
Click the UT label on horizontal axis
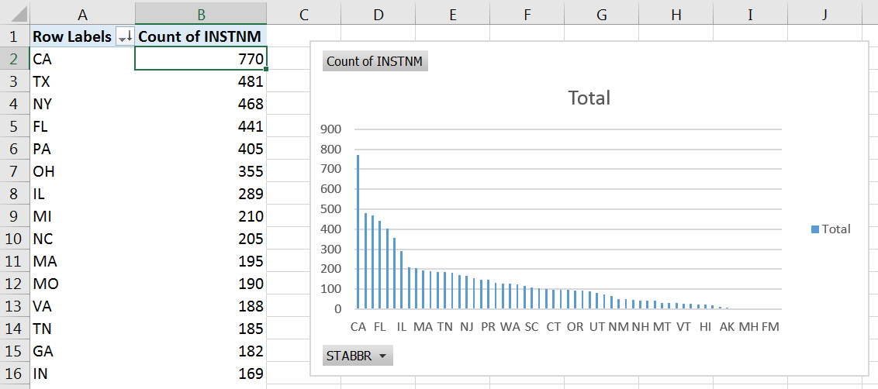click(597, 326)
